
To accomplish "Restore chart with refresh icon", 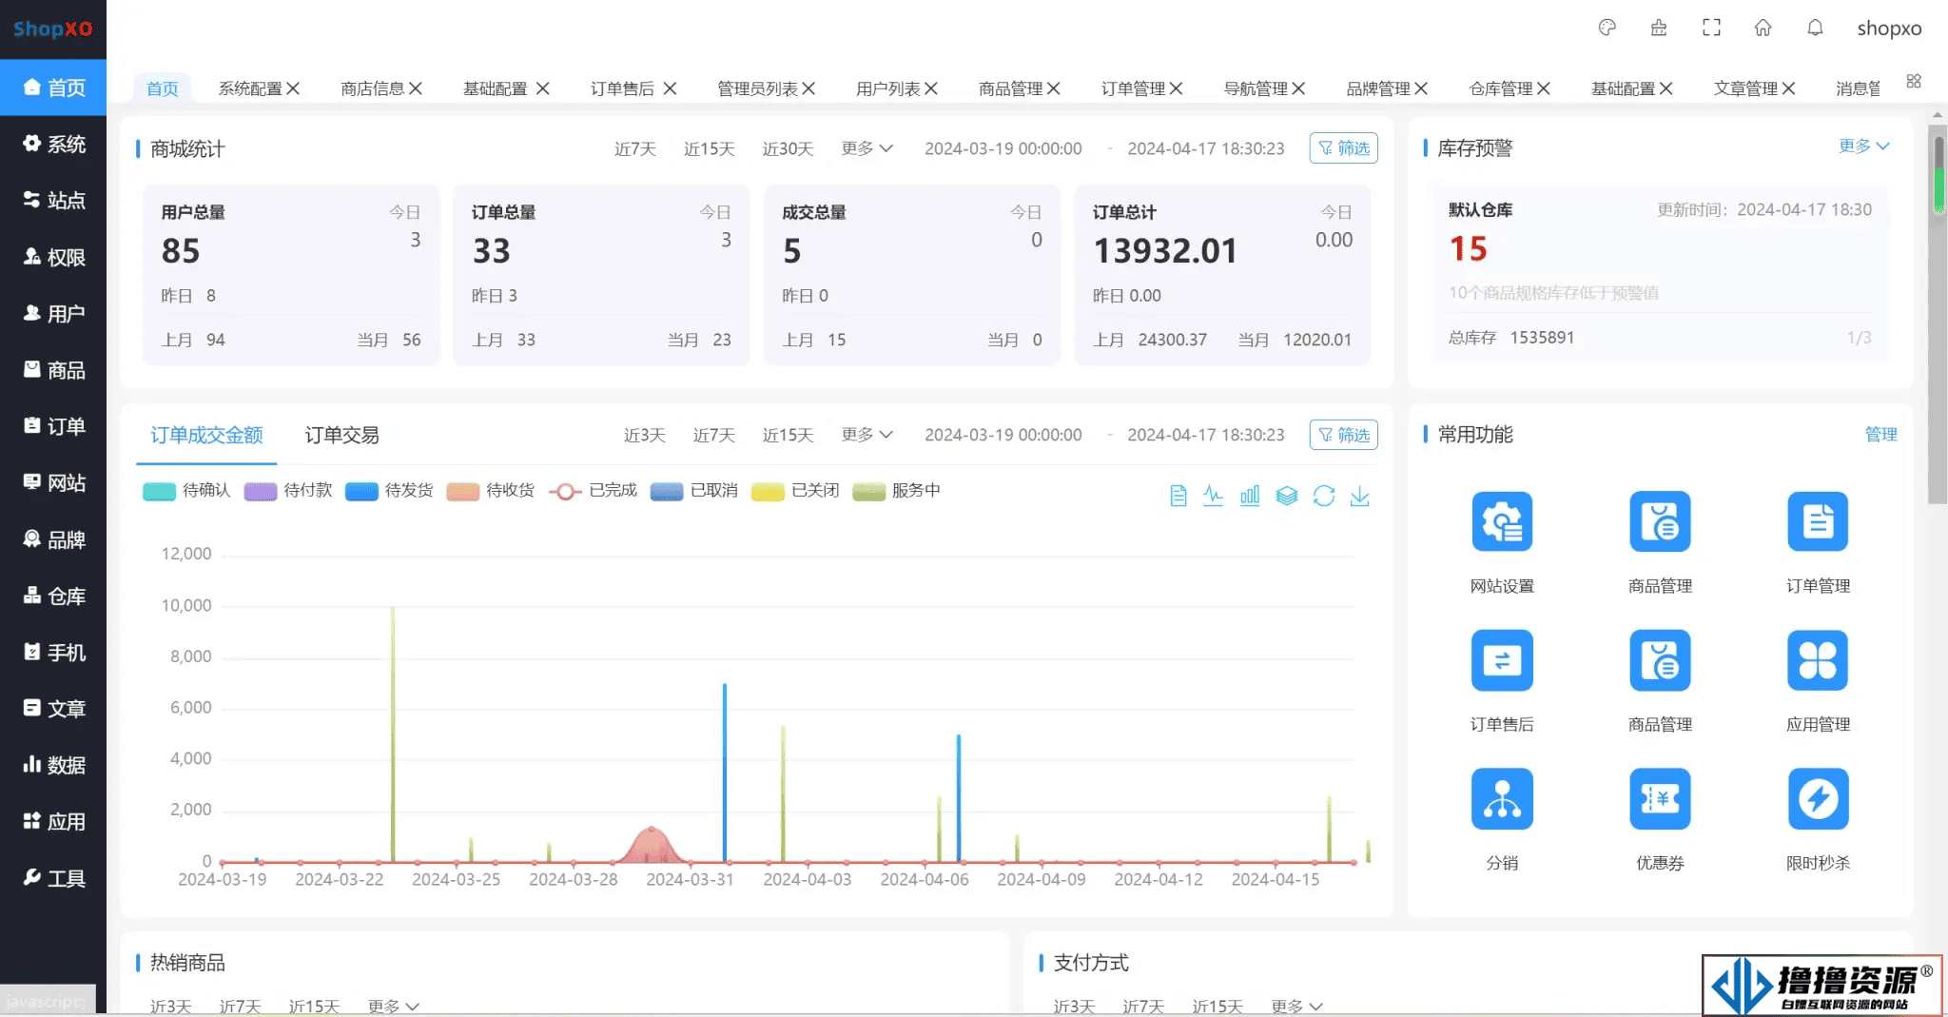I will point(1323,496).
